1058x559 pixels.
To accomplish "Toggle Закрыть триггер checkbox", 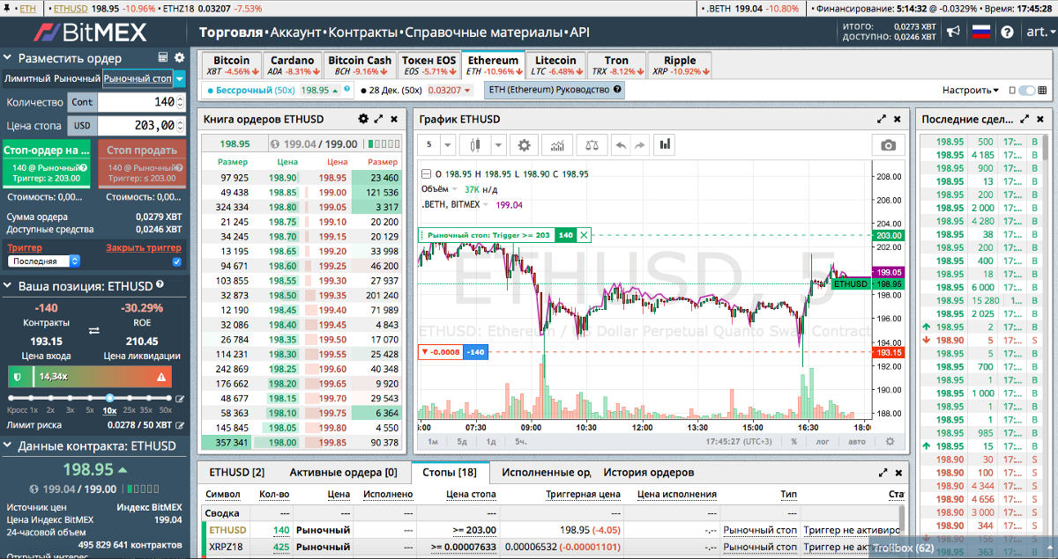I will pyautogui.click(x=177, y=261).
